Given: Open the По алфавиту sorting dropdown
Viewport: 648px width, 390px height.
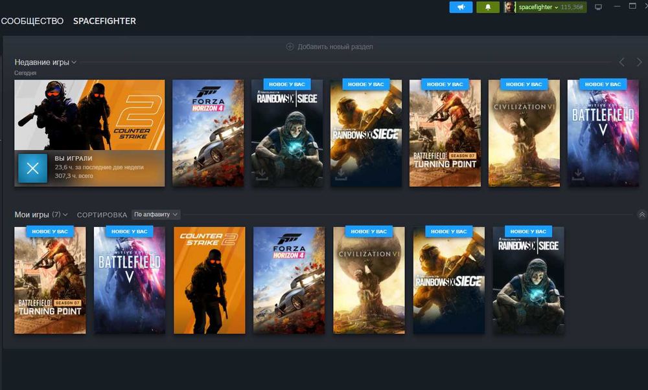Looking at the screenshot, I should tap(156, 214).
